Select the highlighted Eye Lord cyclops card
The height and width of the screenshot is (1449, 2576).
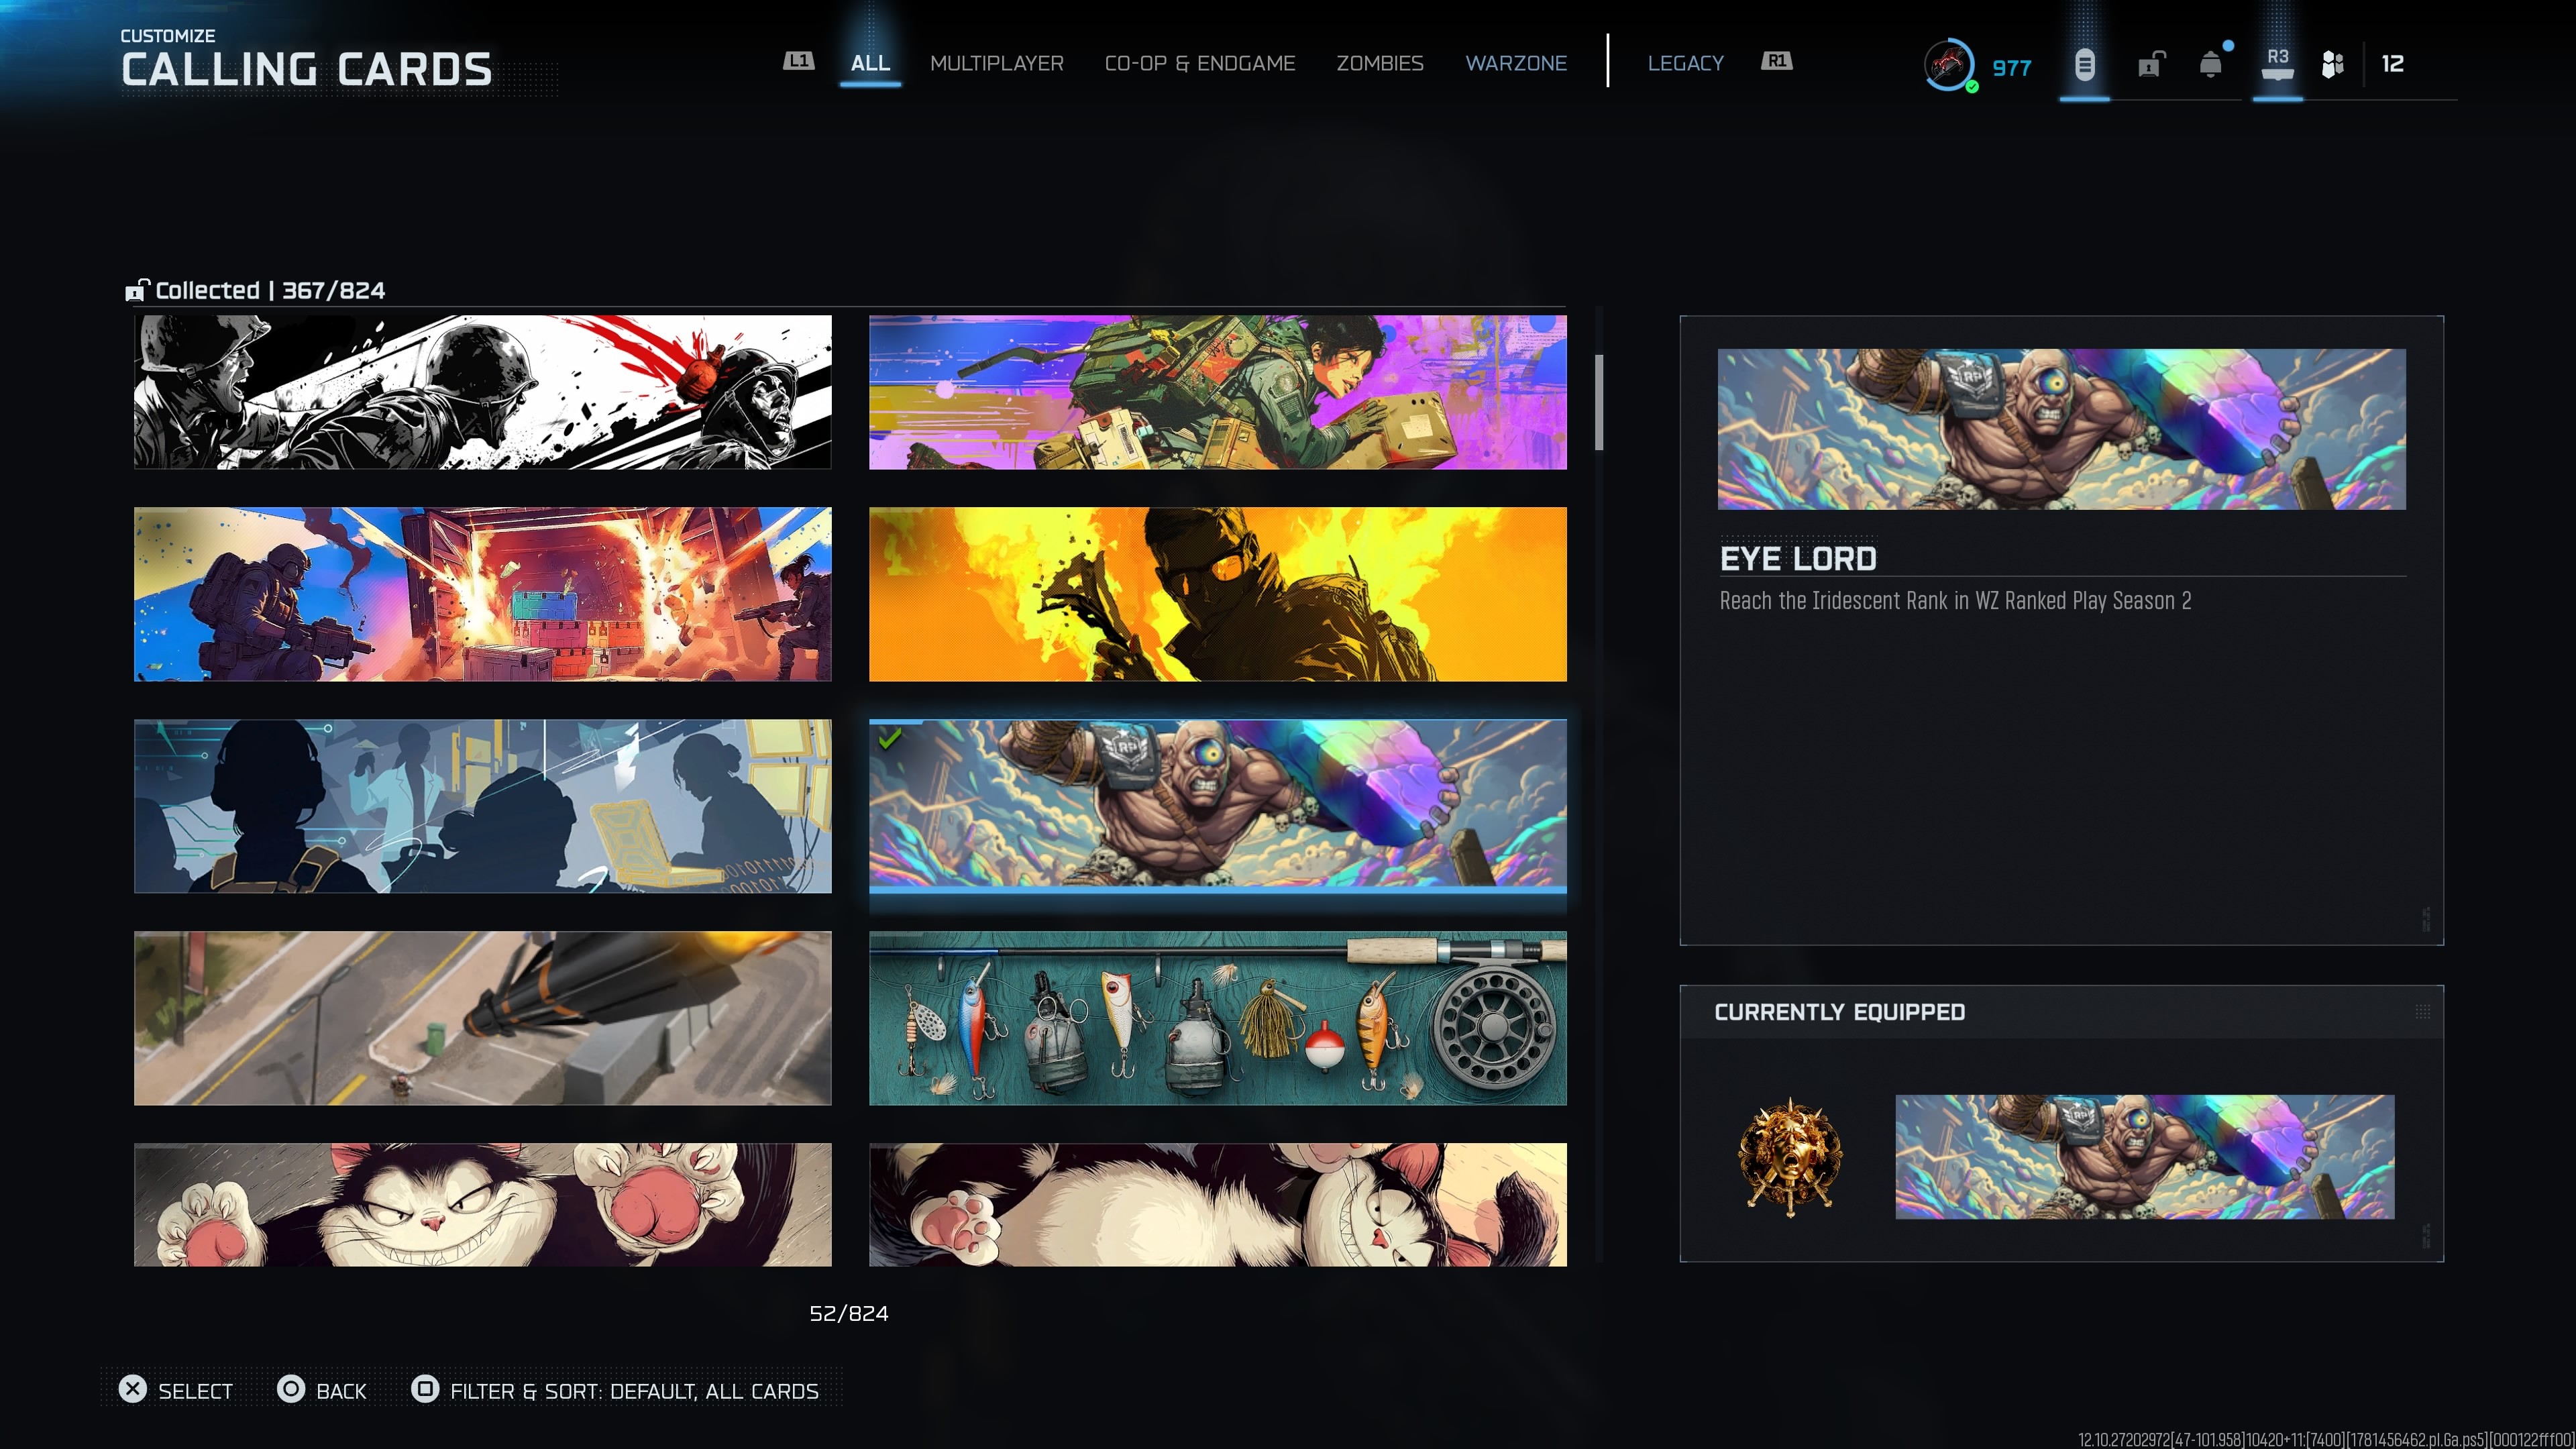click(x=1217, y=806)
